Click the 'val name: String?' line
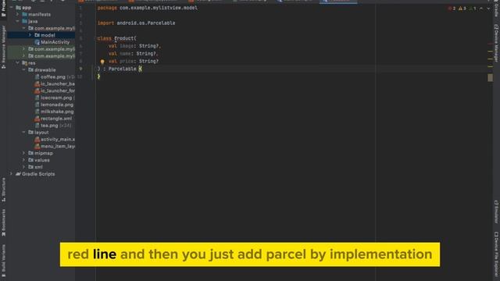This screenshot has width=500, height=281. [x=134, y=54]
